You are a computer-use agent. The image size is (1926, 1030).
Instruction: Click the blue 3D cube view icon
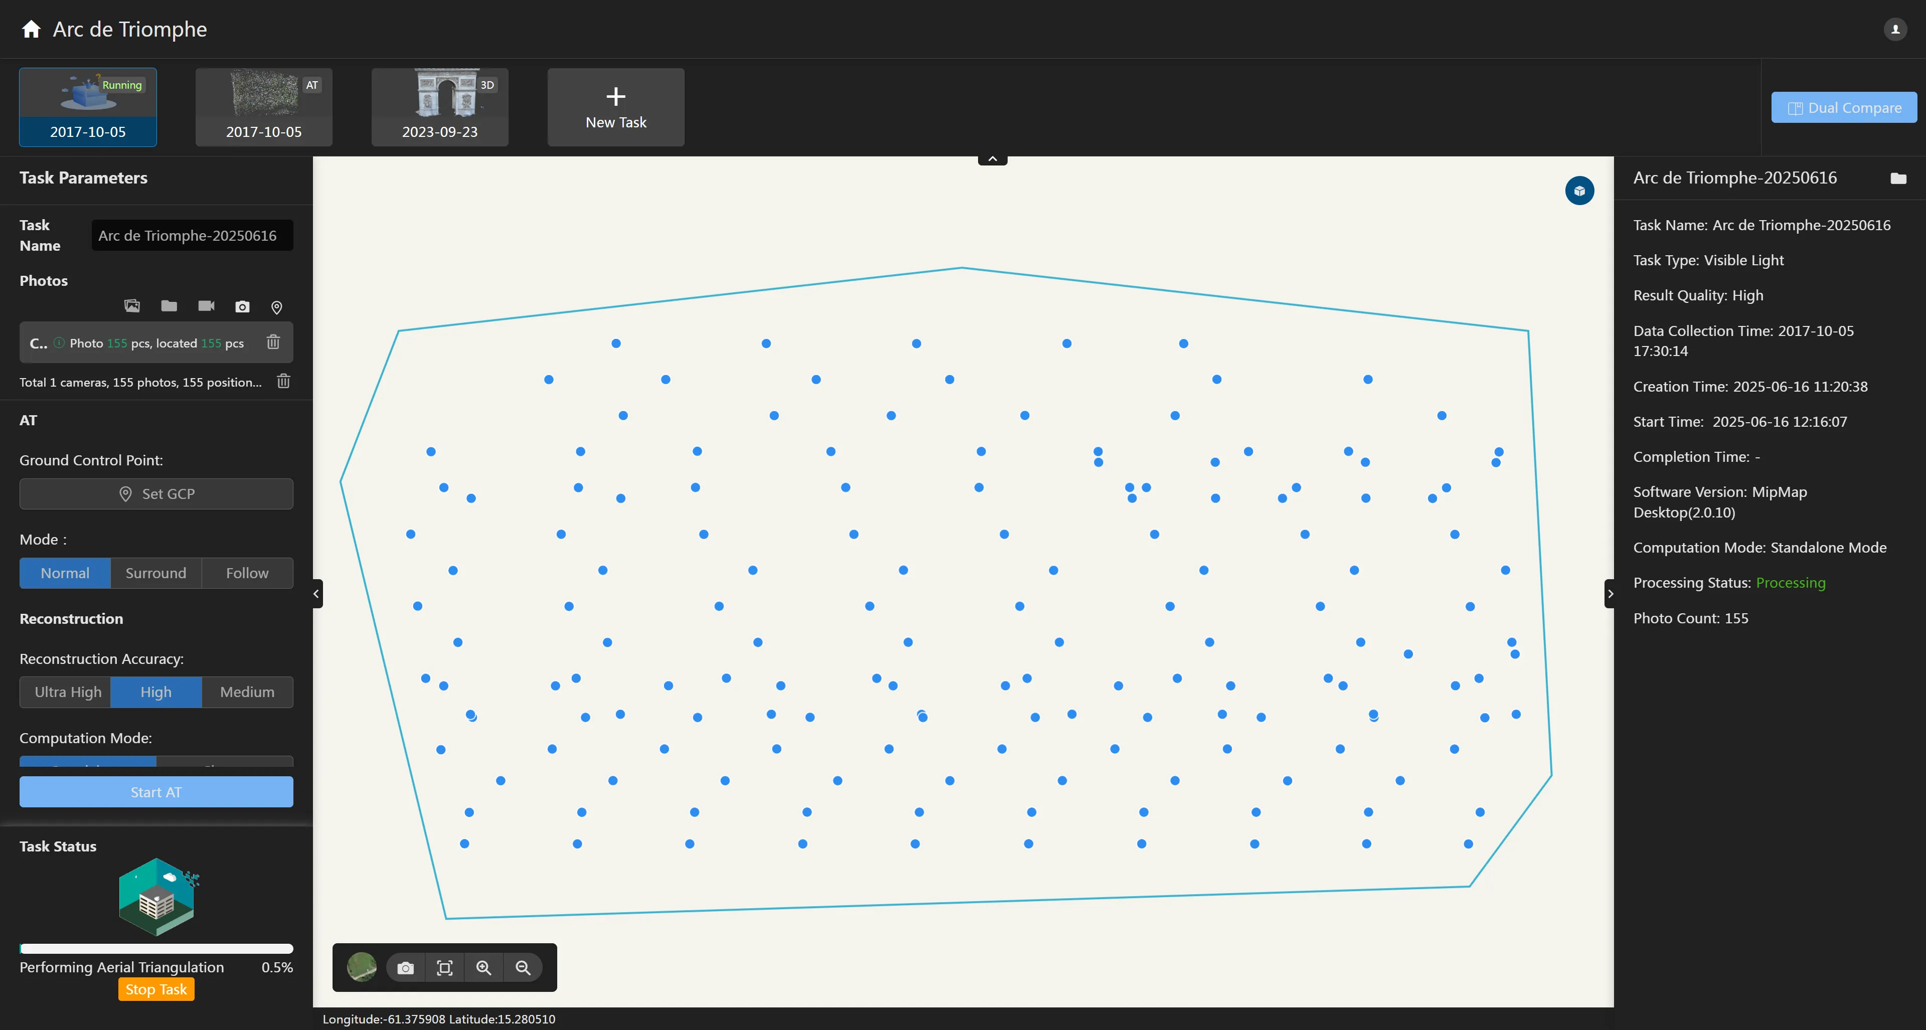[1579, 191]
